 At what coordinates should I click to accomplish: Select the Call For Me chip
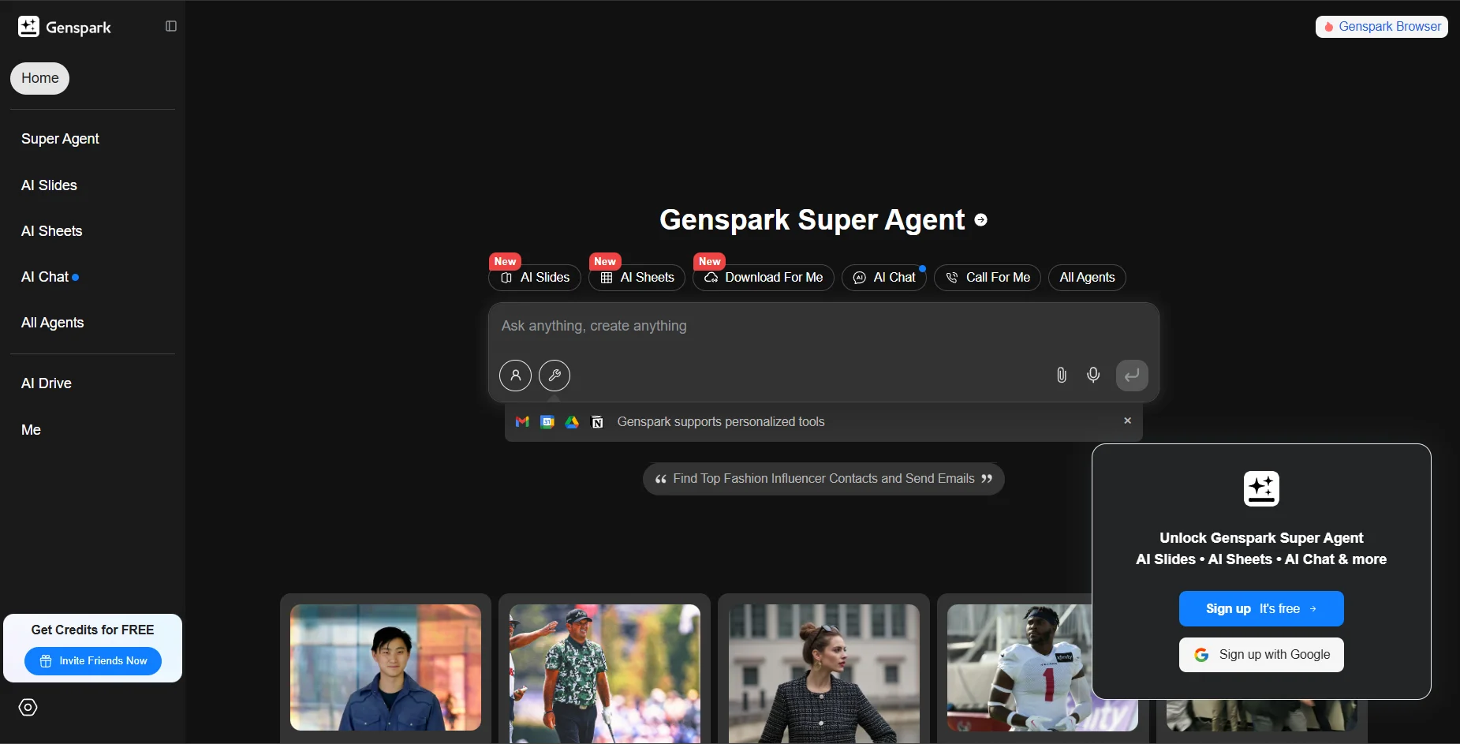click(988, 278)
